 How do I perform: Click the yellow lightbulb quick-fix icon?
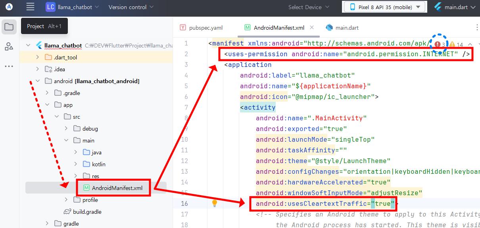(x=215, y=203)
